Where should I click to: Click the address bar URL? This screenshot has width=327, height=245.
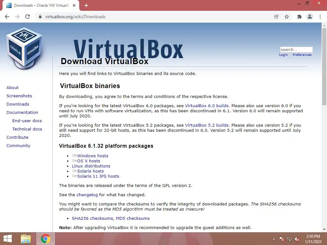(x=75, y=17)
